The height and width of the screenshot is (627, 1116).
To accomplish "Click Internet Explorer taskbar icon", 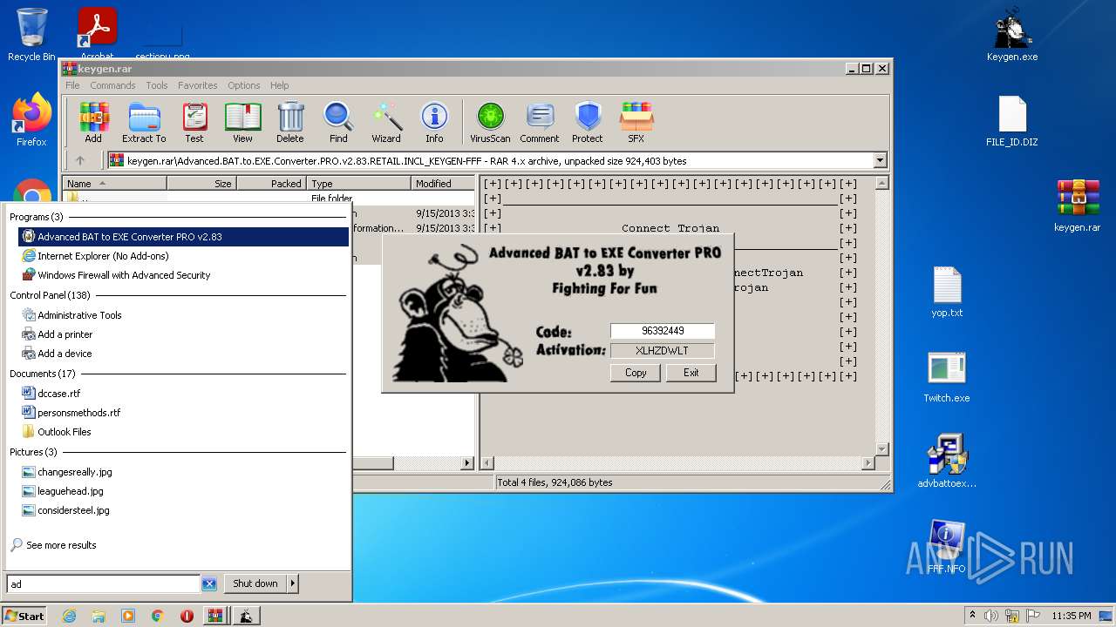I will coord(69,616).
